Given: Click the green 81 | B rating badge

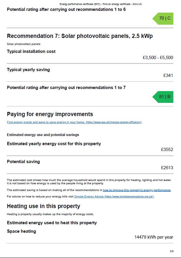Looking at the screenshot, I should tap(163, 97).
